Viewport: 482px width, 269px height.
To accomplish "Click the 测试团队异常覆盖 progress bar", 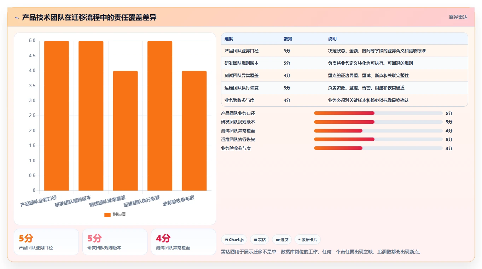I will 378,131.
